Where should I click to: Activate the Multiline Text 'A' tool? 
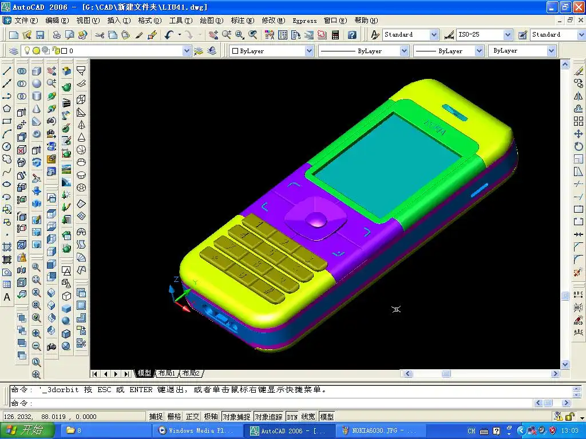tap(7, 297)
